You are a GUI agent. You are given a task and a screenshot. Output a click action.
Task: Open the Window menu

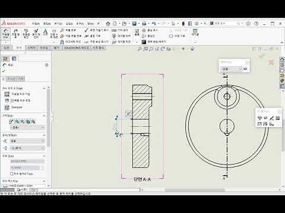click(90, 24)
